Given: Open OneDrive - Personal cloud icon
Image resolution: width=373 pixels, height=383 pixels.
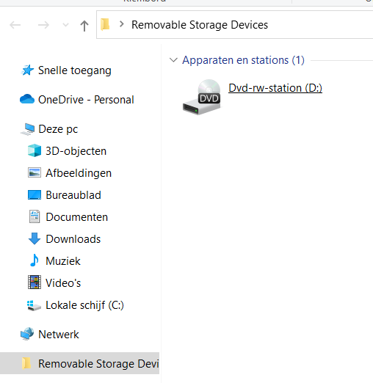Looking at the screenshot, I should tap(27, 99).
